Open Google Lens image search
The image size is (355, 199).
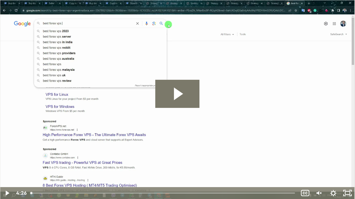(x=154, y=24)
